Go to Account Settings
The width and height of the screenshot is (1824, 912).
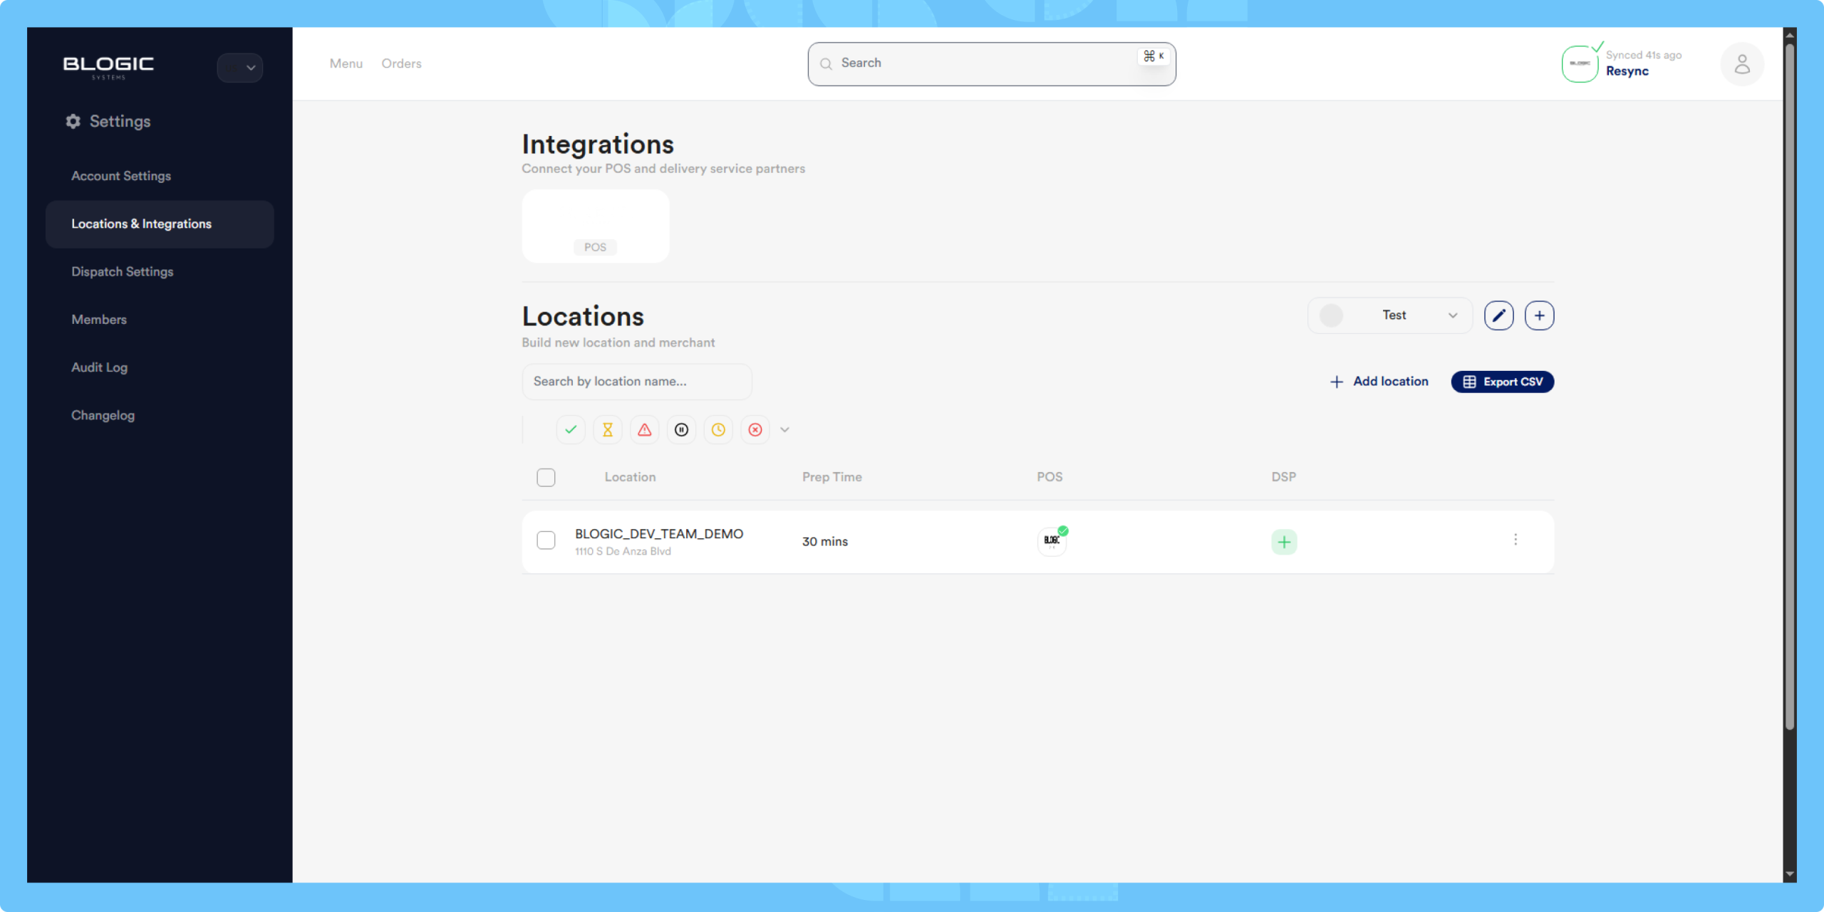(x=121, y=176)
